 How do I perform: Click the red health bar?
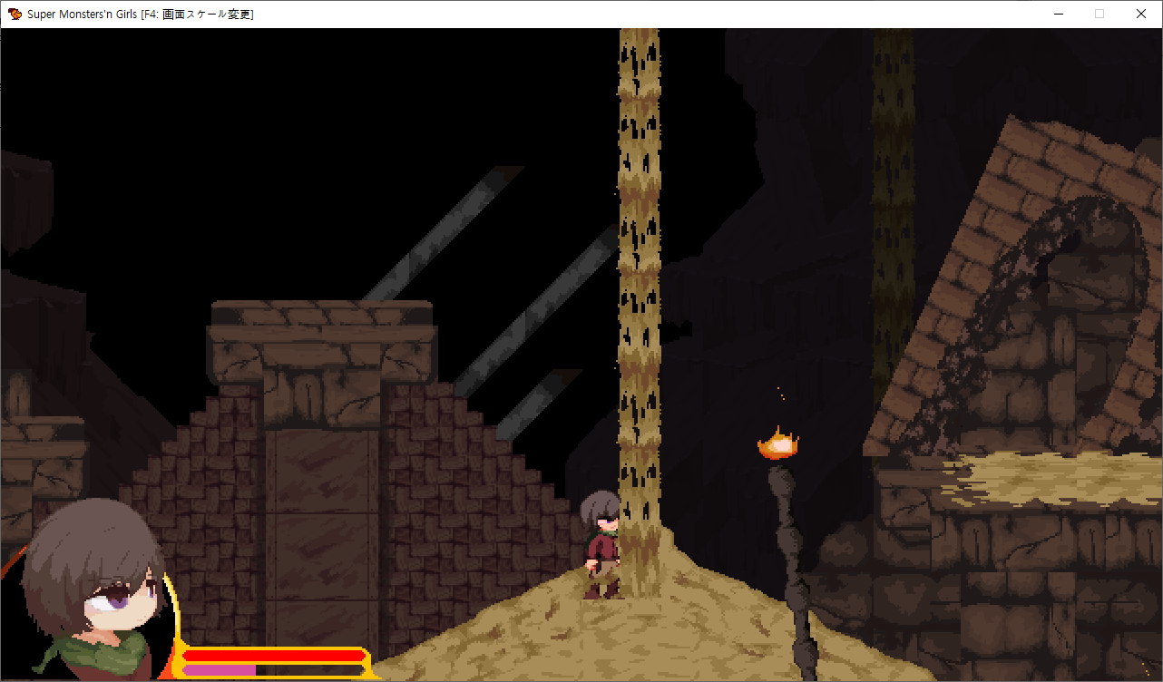pos(274,655)
